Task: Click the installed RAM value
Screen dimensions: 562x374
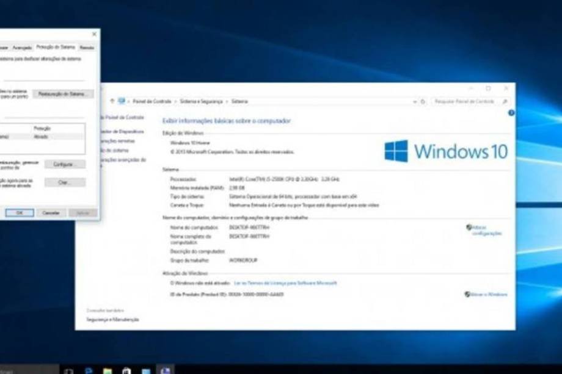Action: pos(237,188)
